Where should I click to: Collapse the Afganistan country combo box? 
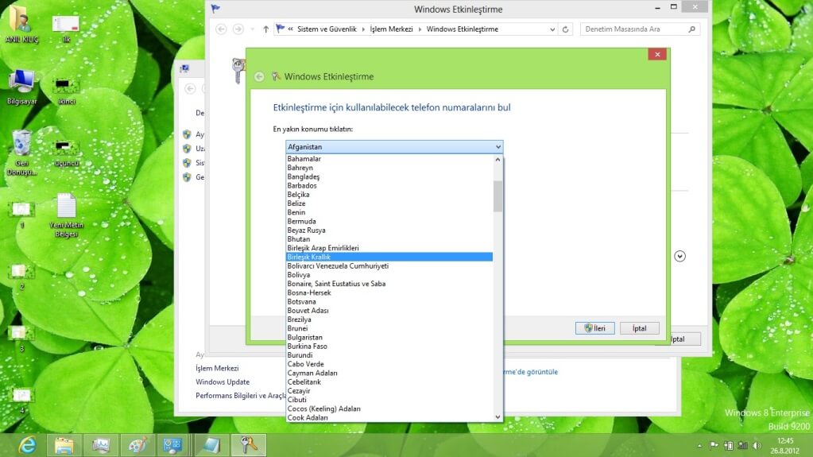tap(497, 147)
